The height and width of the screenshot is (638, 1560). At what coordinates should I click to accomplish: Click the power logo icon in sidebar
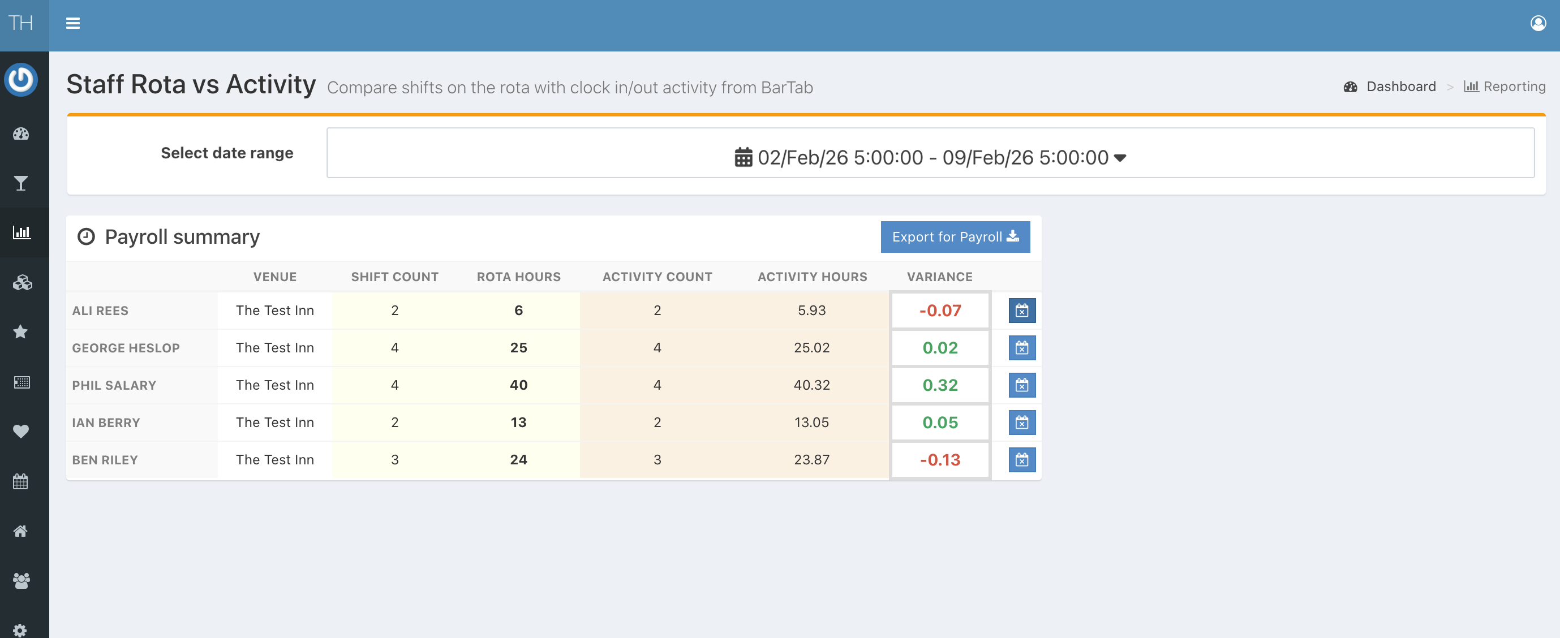[x=21, y=79]
